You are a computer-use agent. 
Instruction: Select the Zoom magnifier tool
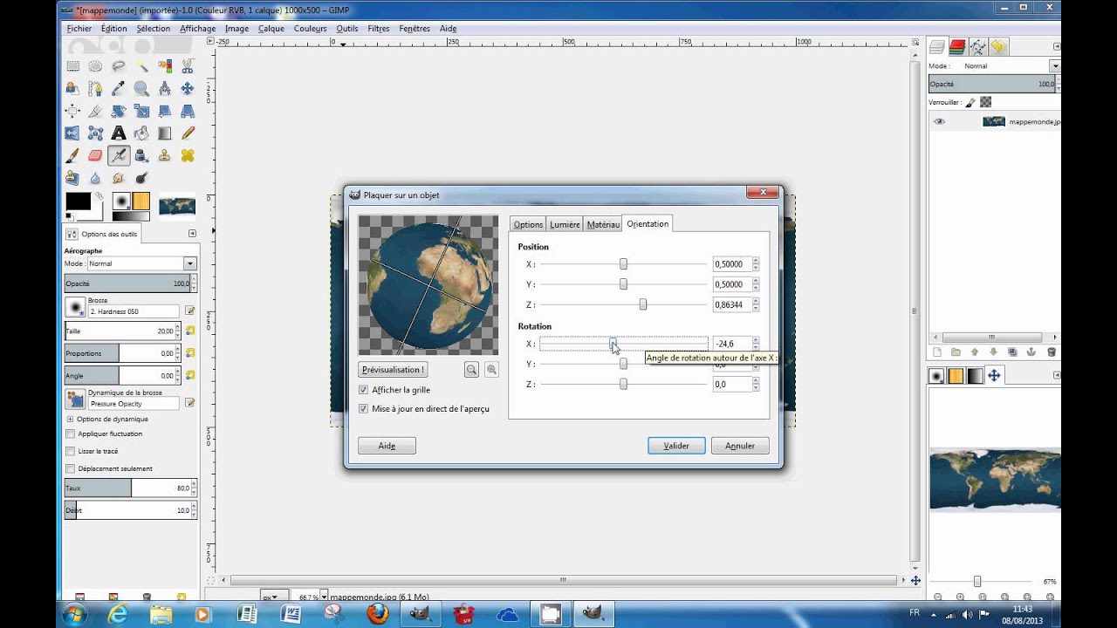click(x=140, y=88)
